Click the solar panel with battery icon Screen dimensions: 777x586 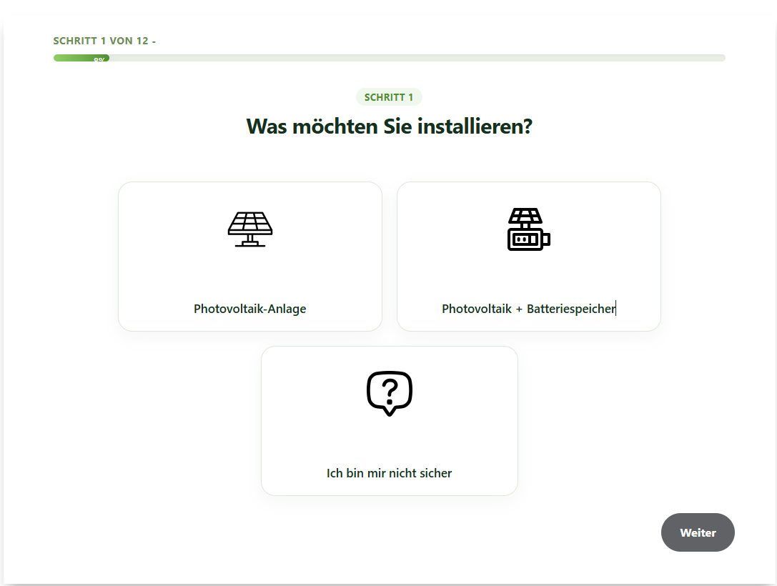529,229
